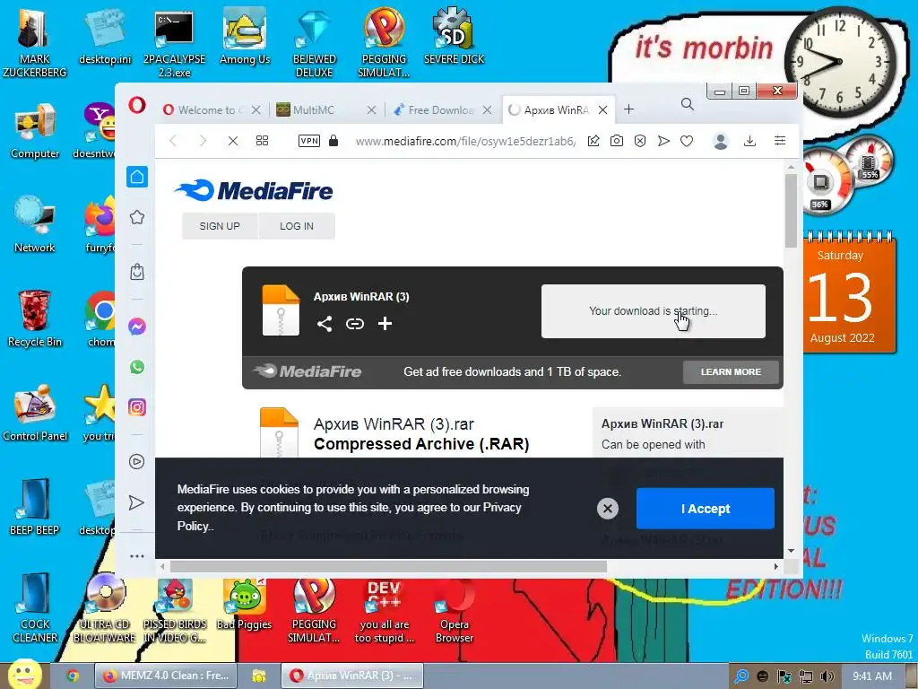The height and width of the screenshot is (689, 918).
Task: Open Messenger in Opera sidebar
Action: coord(137,327)
